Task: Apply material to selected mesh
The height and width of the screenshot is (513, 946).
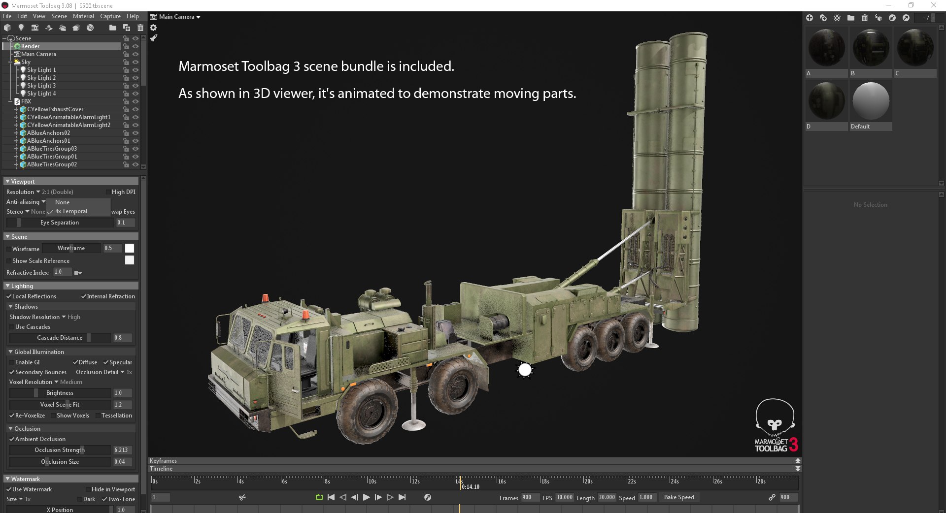Action: [x=878, y=18]
